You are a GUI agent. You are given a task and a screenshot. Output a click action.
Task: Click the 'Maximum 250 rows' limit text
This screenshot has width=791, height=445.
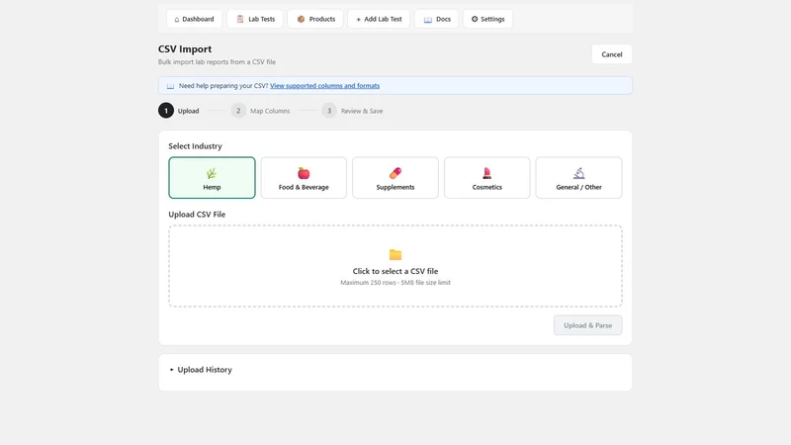[395, 283]
